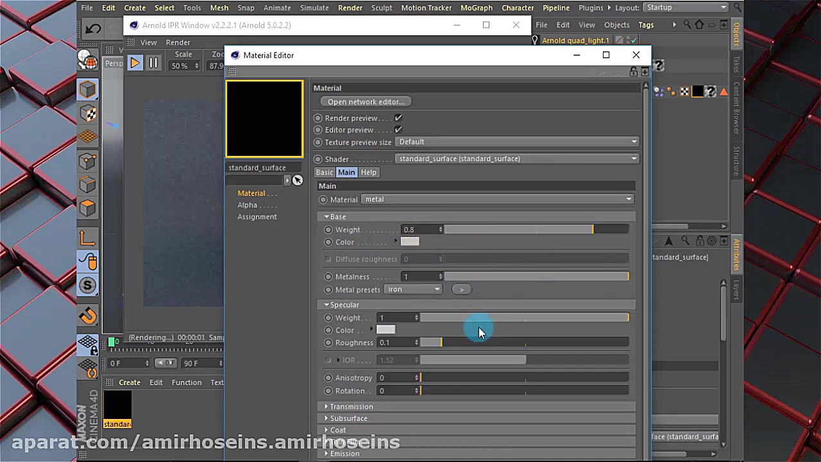Image resolution: width=821 pixels, height=462 pixels.
Task: Click the Metal presets animation circle
Action: click(328, 289)
